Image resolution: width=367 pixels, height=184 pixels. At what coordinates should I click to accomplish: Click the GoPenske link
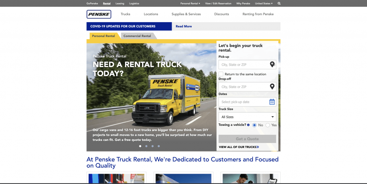(x=92, y=4)
